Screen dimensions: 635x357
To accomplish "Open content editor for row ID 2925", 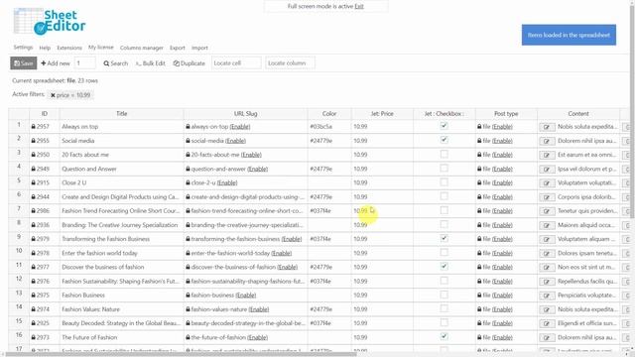I will [x=547, y=323].
